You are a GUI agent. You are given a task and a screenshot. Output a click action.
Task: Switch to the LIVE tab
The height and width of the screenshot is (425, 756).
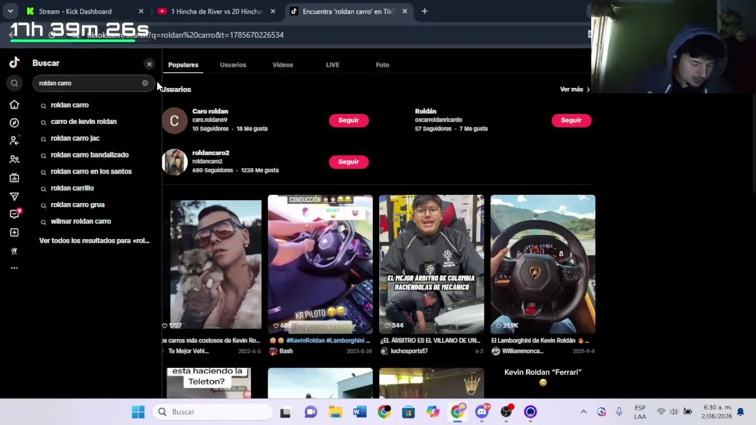coord(333,65)
